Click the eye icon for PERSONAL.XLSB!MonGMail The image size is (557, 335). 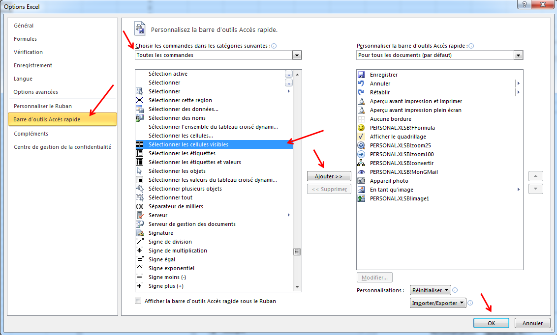[x=361, y=172]
